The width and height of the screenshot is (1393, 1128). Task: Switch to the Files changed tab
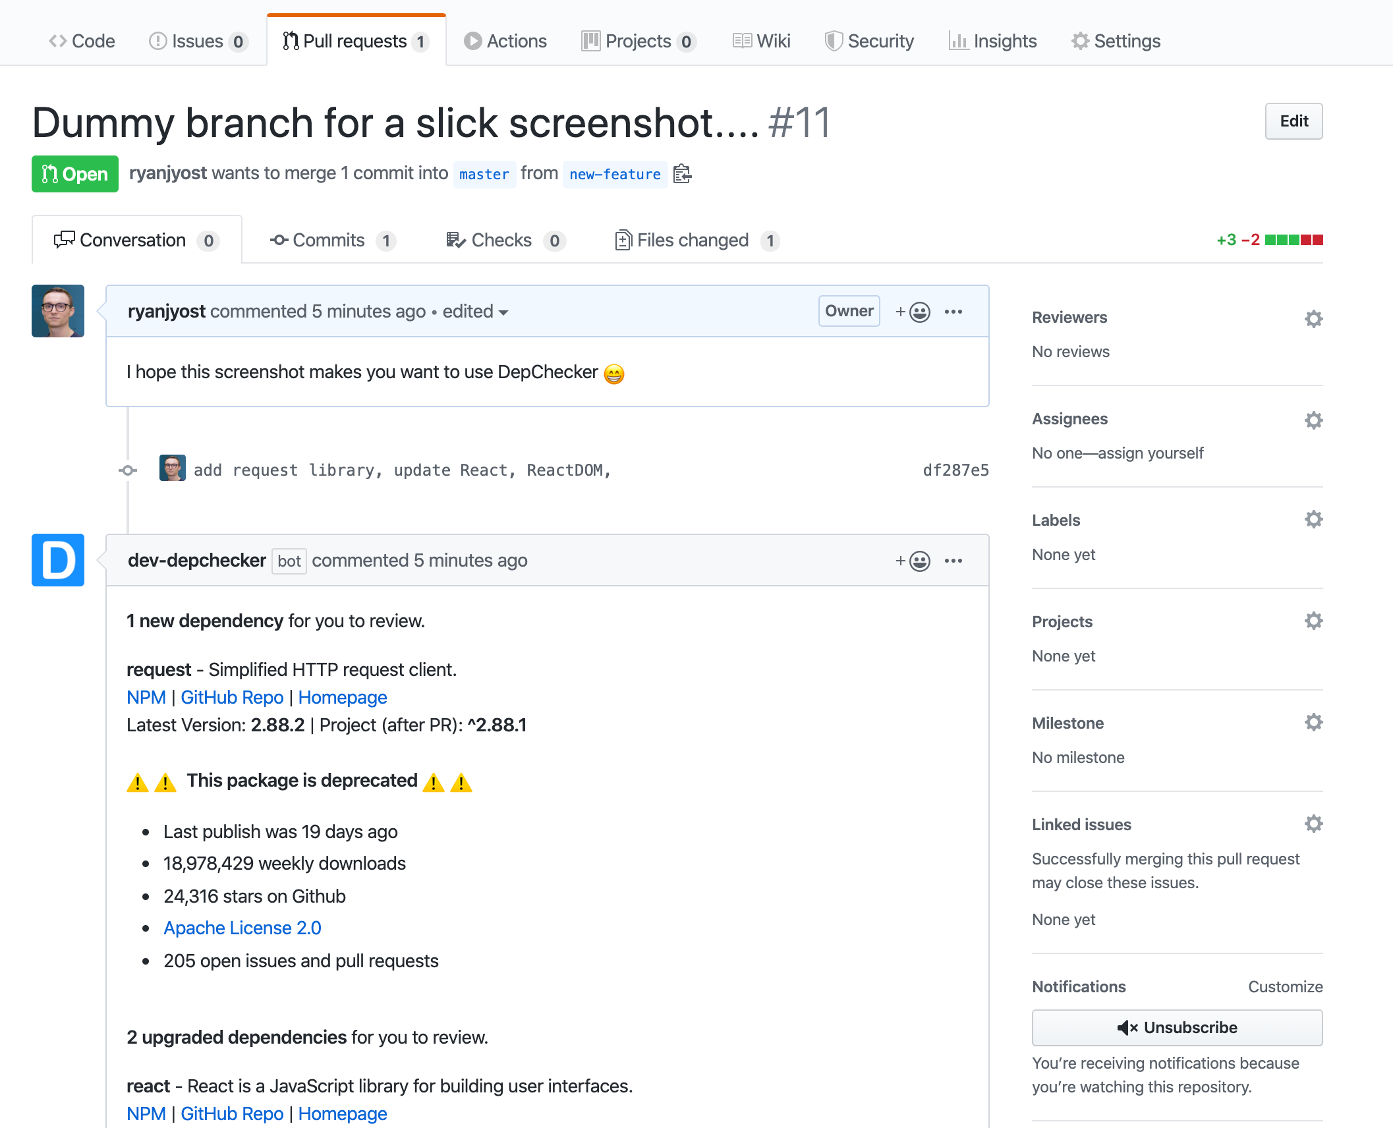(x=697, y=240)
